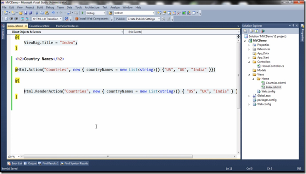
Task: Open the Project menu
Action: point(30,7)
